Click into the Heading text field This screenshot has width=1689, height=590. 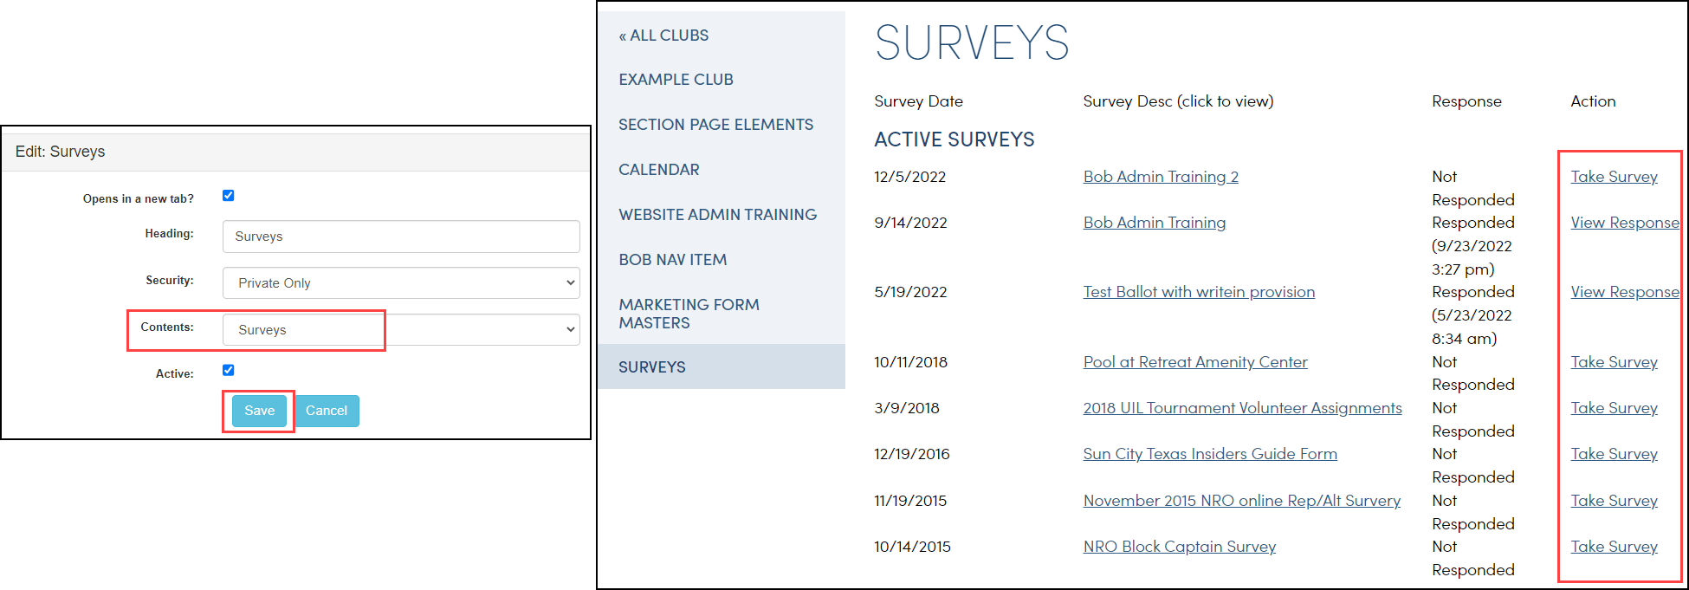[x=401, y=237]
